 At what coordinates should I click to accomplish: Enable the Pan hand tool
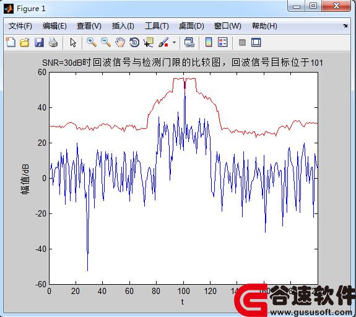point(120,42)
